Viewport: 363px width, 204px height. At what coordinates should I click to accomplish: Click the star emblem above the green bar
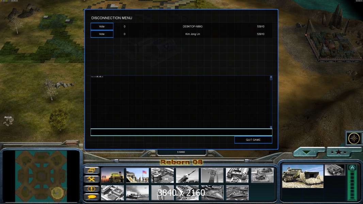click(352, 168)
